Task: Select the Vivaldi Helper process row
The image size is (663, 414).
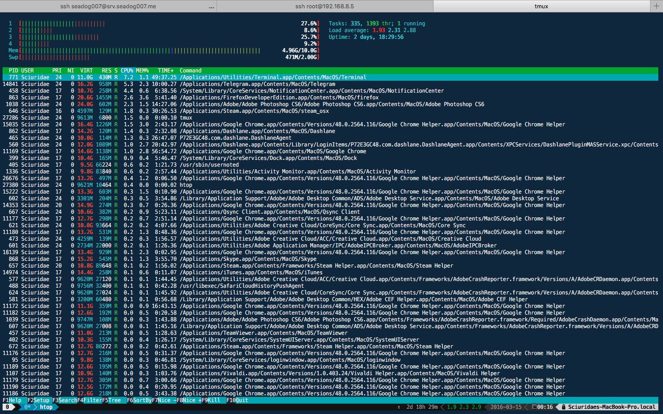Action: [x=330, y=373]
